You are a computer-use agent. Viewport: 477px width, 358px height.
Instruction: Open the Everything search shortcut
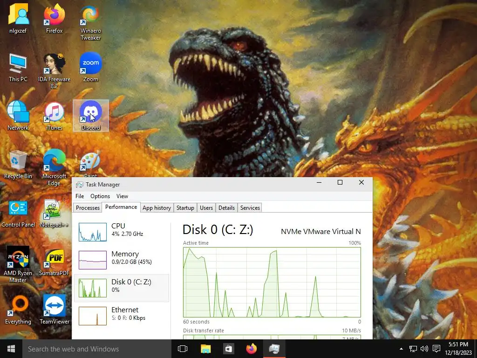pyautogui.click(x=18, y=310)
